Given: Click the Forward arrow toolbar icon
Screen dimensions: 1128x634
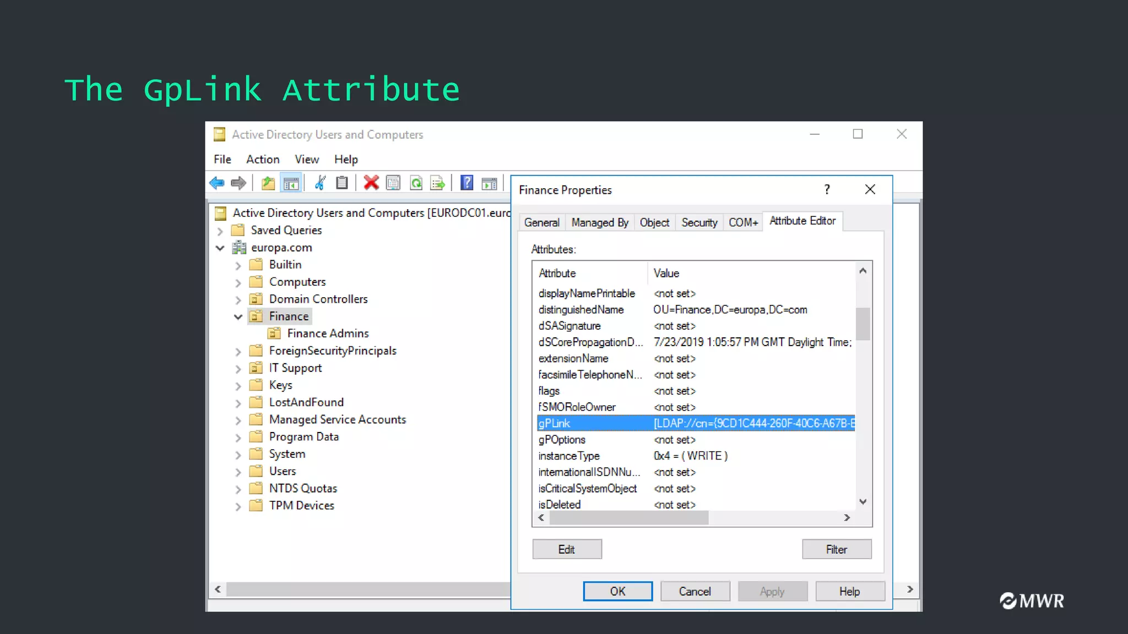Looking at the screenshot, I should (238, 183).
